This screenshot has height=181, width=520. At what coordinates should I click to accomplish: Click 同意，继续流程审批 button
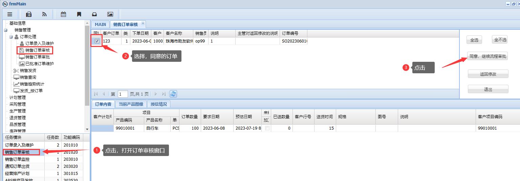click(488, 56)
